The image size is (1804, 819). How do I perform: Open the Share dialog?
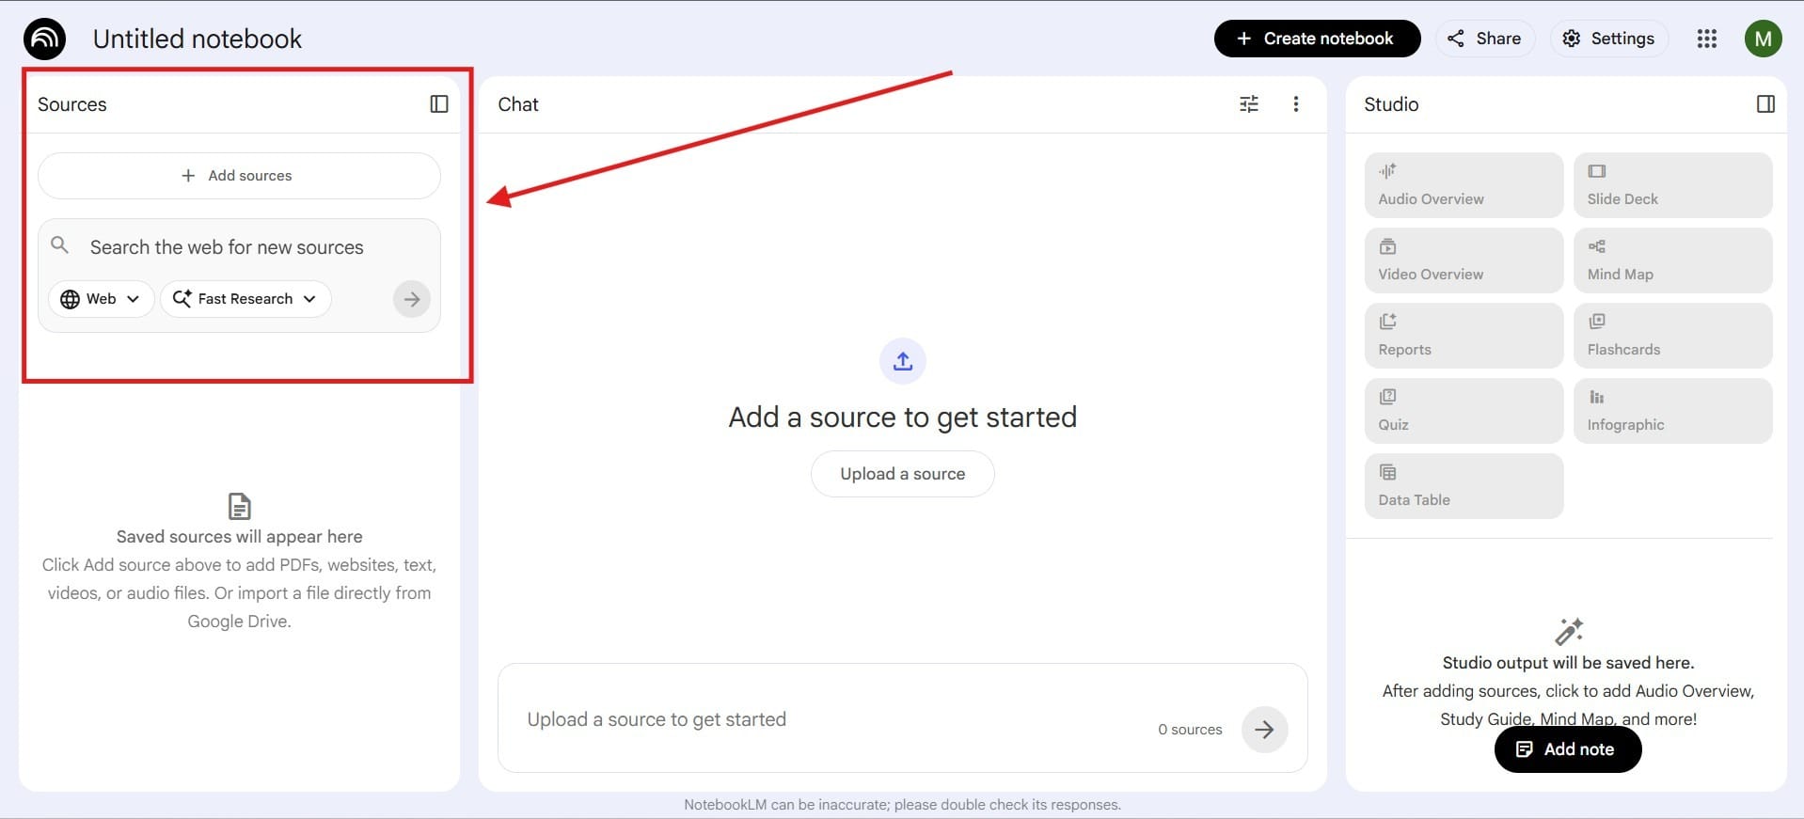click(x=1484, y=39)
